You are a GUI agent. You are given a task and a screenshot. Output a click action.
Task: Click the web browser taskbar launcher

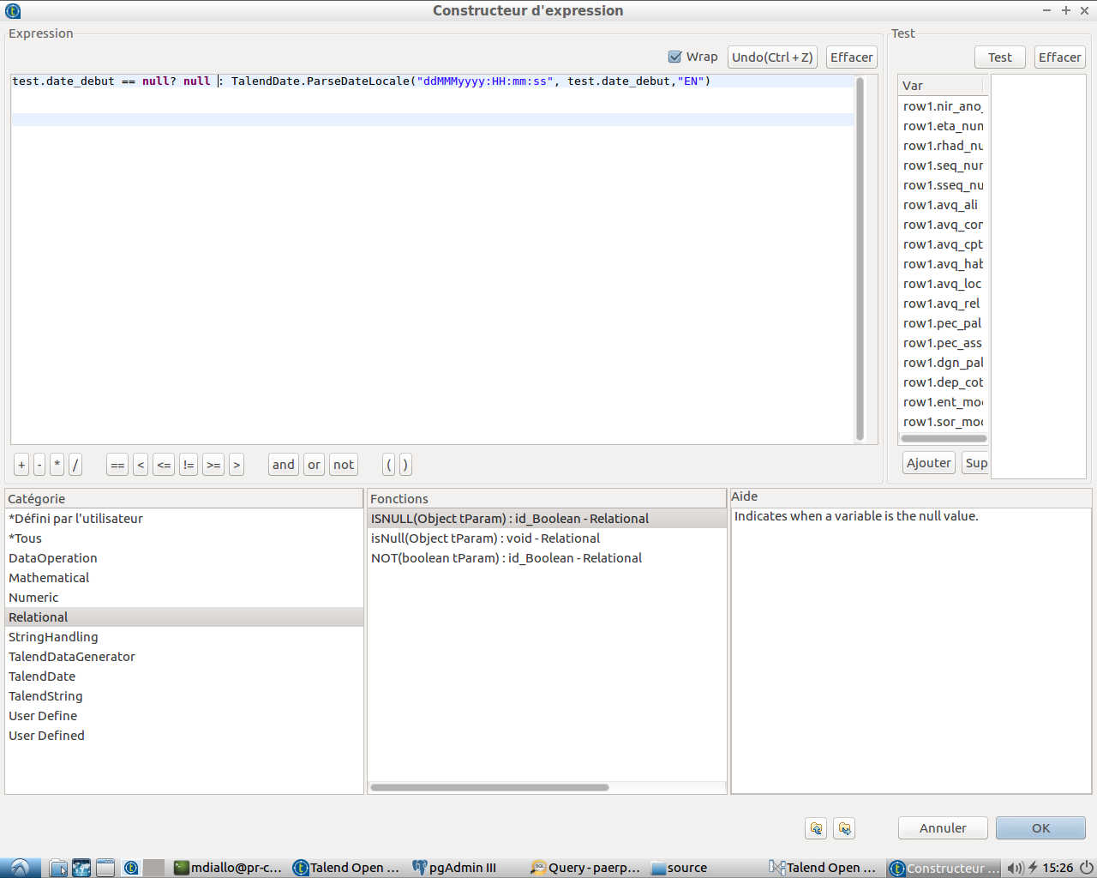[81, 868]
